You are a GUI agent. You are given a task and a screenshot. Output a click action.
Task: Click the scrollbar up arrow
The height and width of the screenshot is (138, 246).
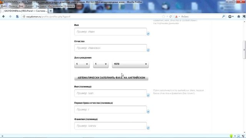click(x=244, y=22)
